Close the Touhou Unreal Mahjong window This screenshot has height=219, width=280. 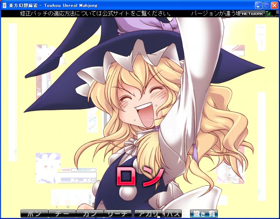[275, 6]
